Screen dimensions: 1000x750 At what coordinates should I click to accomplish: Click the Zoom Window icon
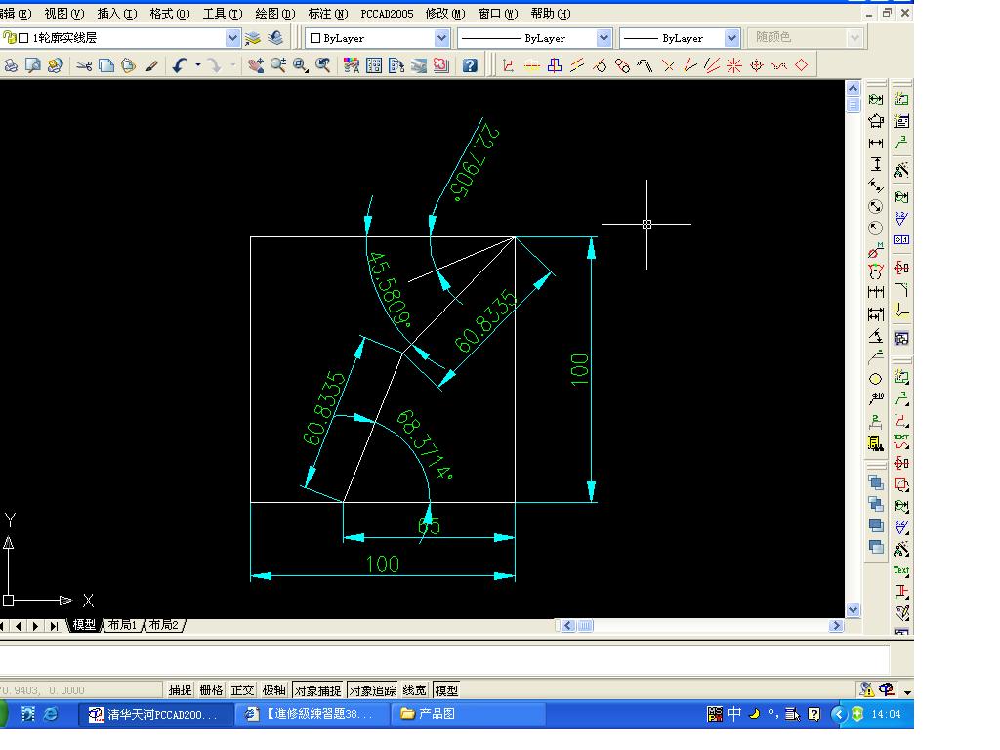301,65
